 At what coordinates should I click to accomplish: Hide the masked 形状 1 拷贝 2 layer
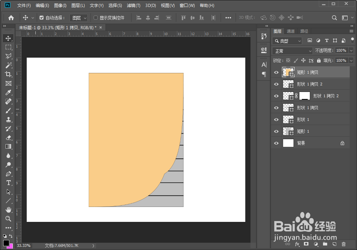(276, 96)
